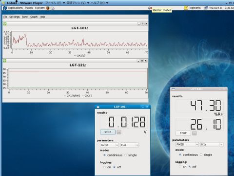
Task: Click the window menu icon of the LGT-101 panel
Action: coord(98,107)
